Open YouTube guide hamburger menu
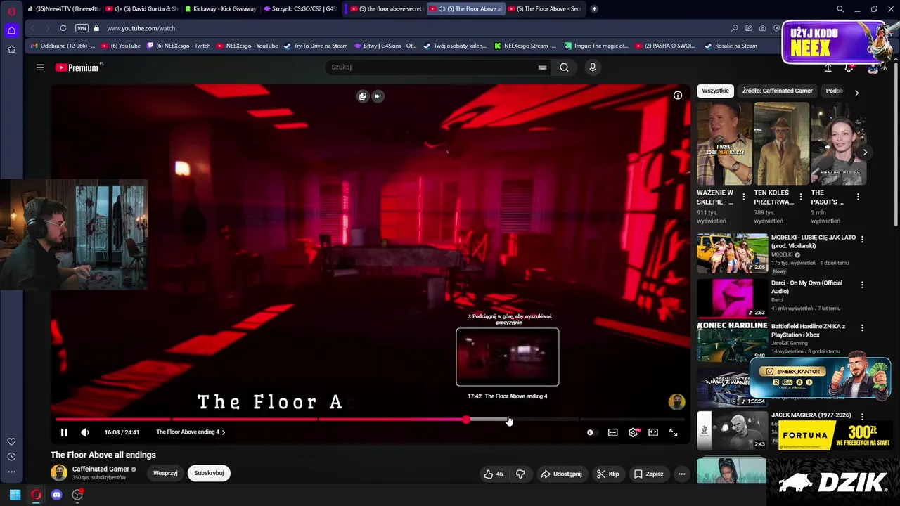 tap(40, 67)
